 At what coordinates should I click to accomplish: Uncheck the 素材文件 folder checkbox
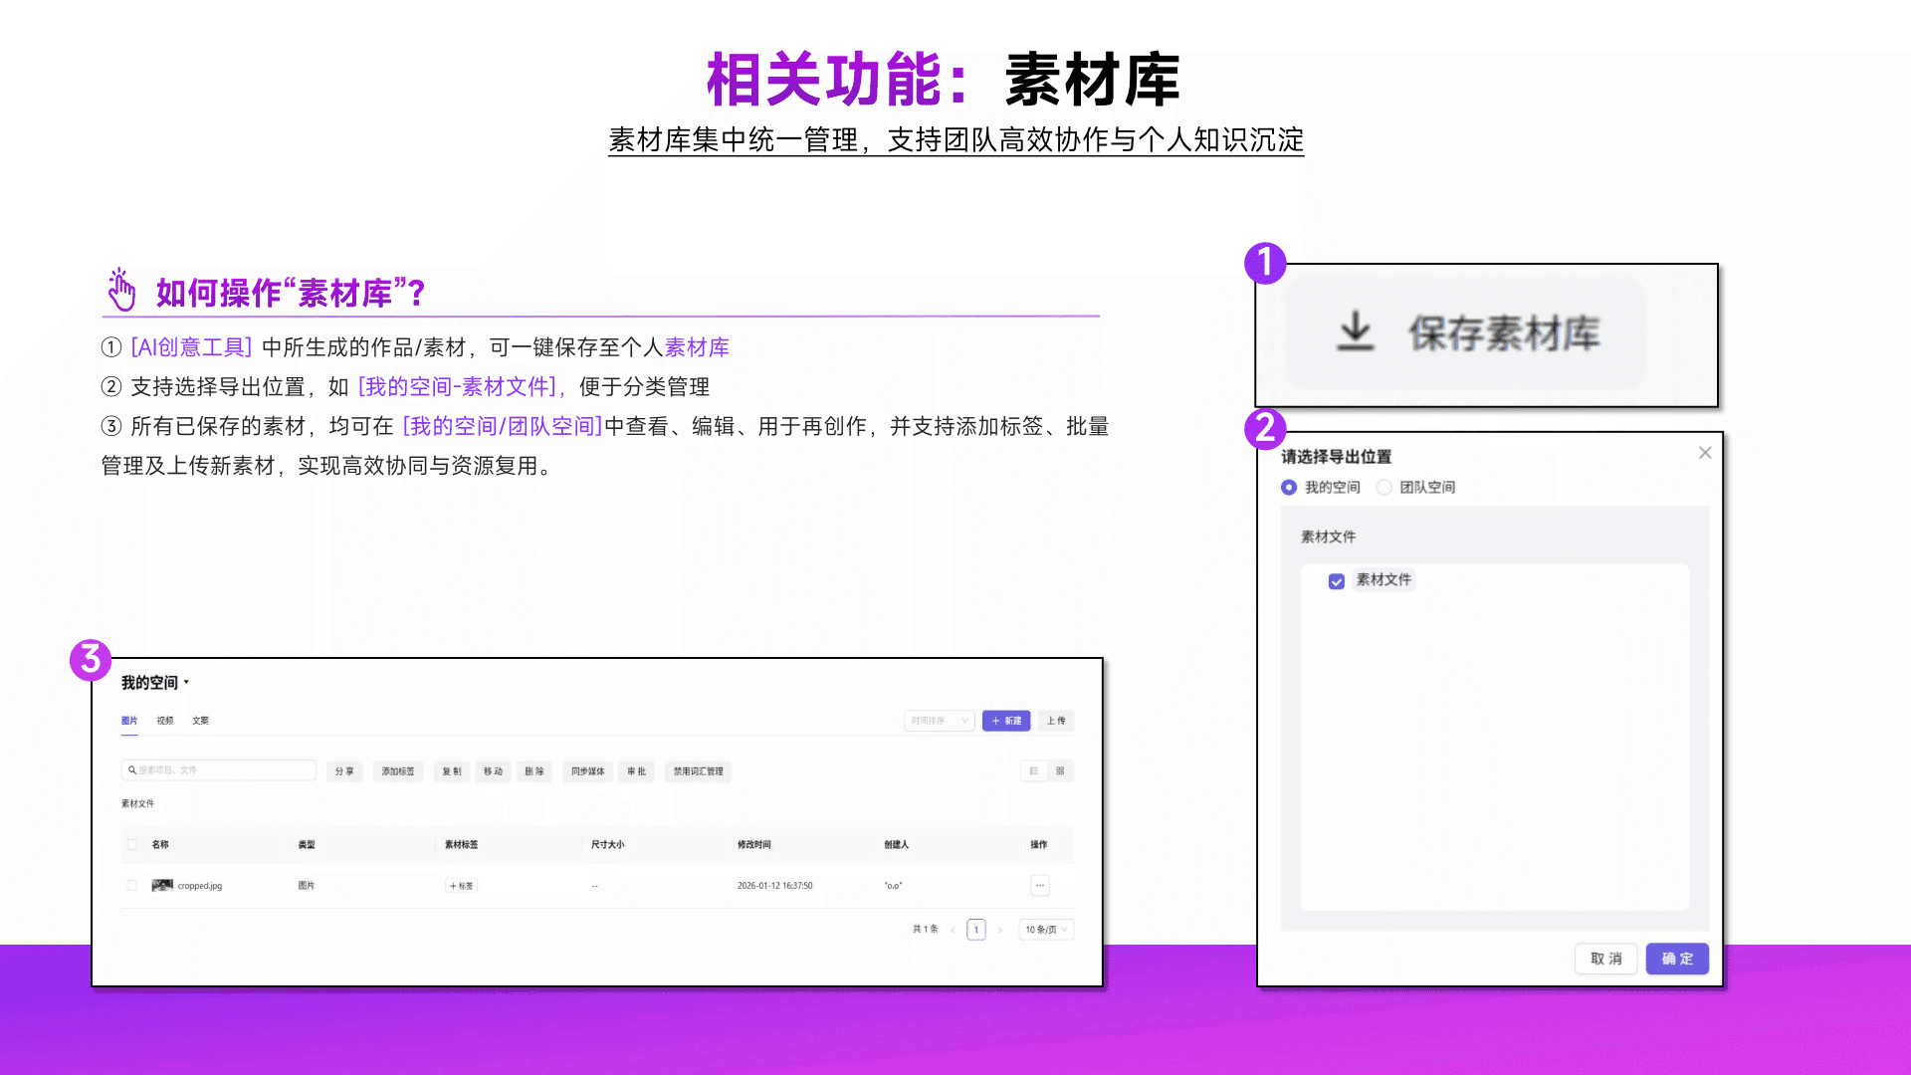pos(1337,580)
